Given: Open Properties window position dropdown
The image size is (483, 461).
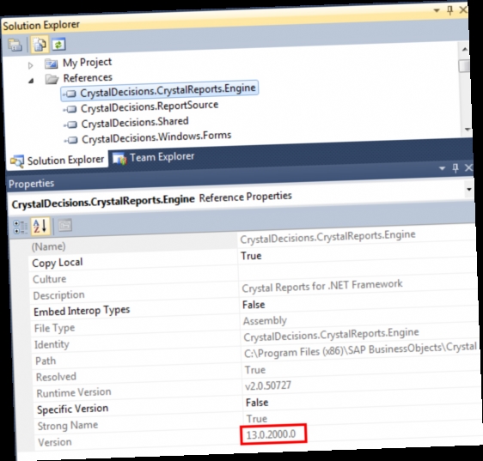Looking at the screenshot, I should click(443, 168).
